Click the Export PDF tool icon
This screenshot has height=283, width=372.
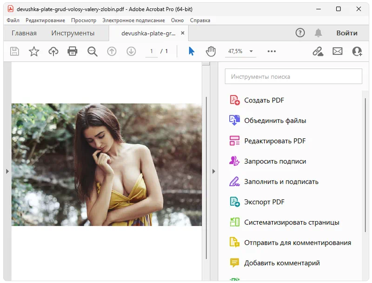coord(235,202)
